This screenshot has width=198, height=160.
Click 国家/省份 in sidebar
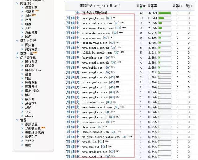(32, 91)
